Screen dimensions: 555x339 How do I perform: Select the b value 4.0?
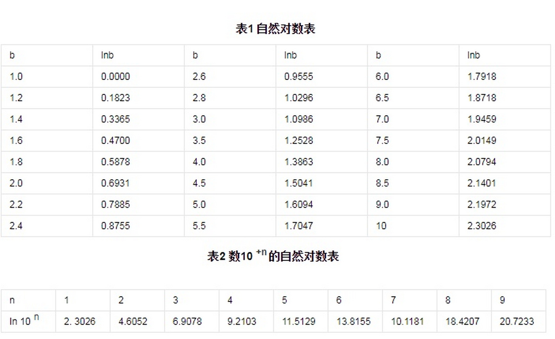(x=199, y=162)
